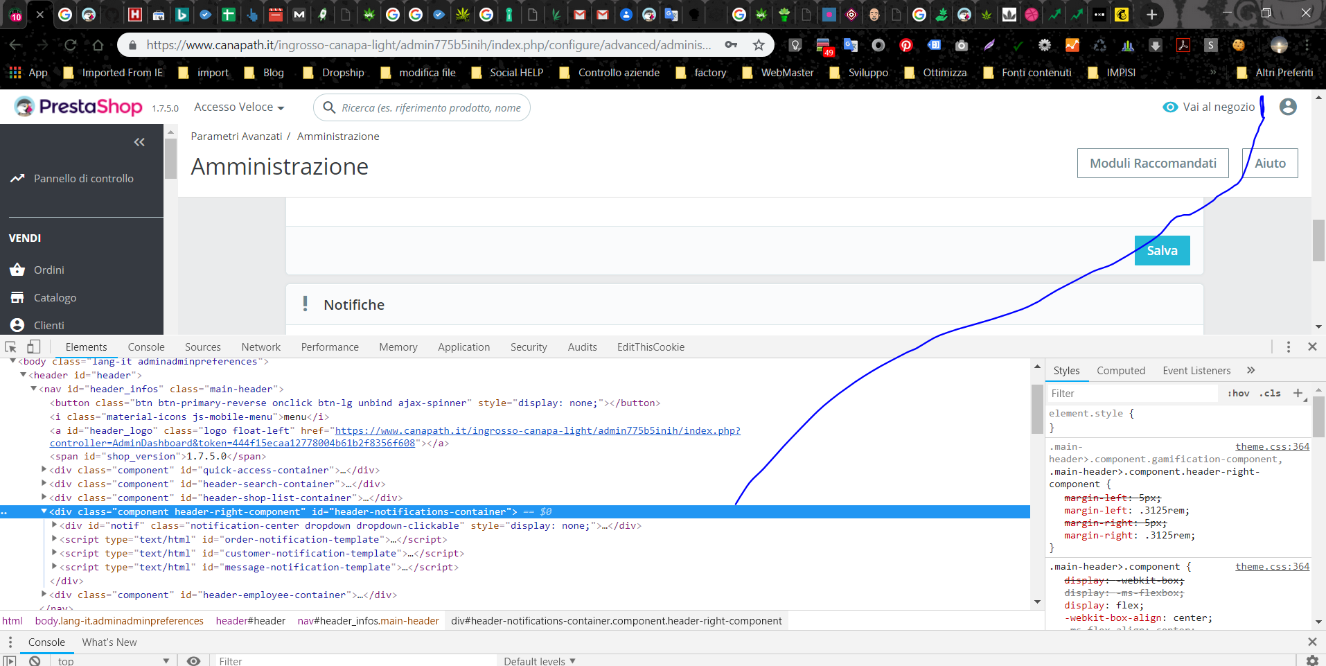1326x666 pixels.
Task: Click the Ordini basket icon
Action: point(17,270)
